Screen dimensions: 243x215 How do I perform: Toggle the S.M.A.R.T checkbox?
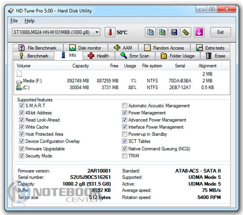pos(21,106)
